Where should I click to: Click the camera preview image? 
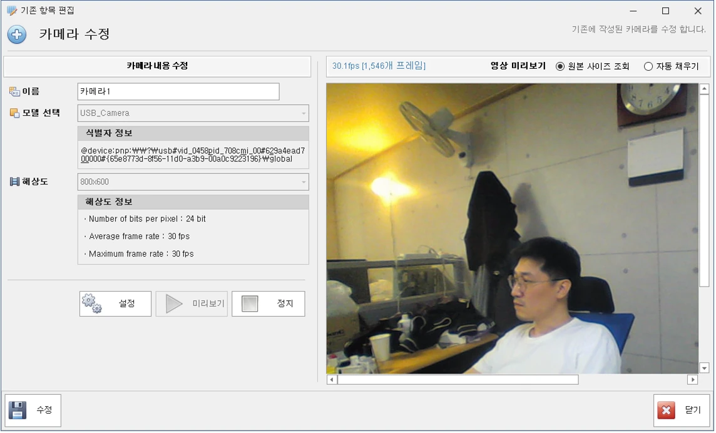(513, 228)
